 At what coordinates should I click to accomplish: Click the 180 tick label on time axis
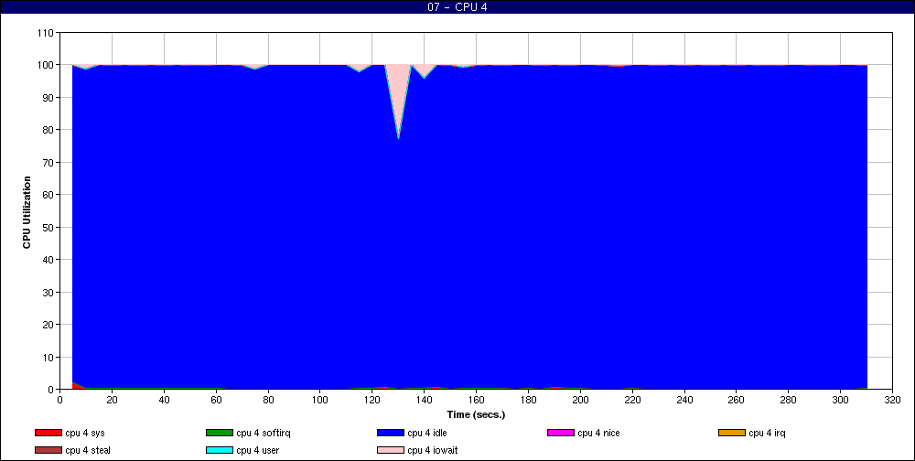pyautogui.click(x=528, y=401)
